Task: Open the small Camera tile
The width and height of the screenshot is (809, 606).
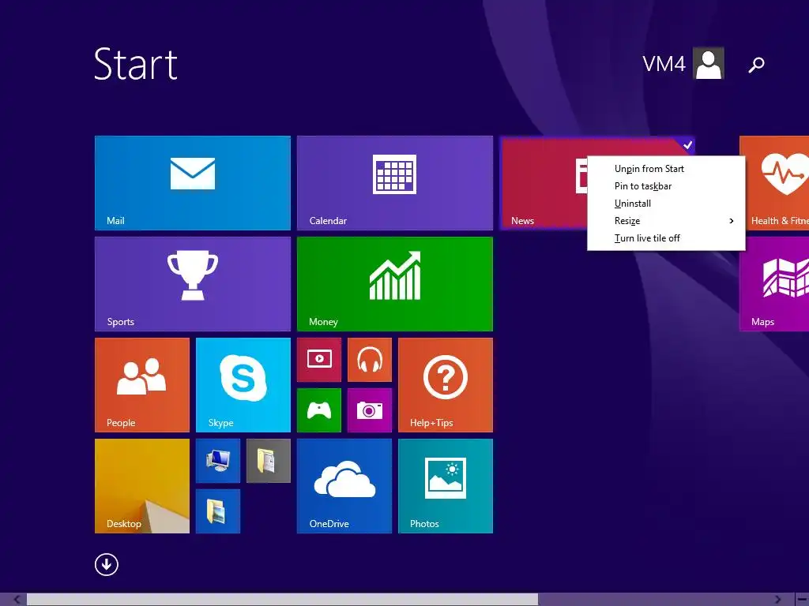Action: tap(370, 410)
